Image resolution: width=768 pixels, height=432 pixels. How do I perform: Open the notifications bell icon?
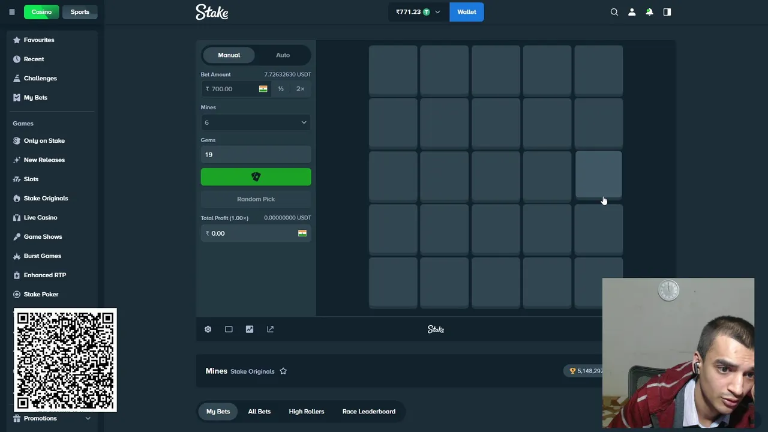[x=649, y=12]
